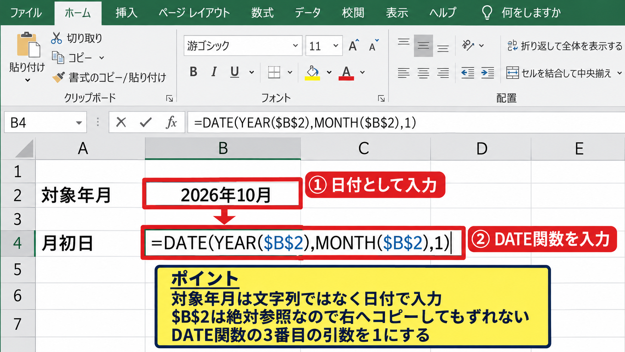This screenshot has height=352, width=625.
Task: Click the Paste (貼り付け) clipboard icon
Action: point(28,45)
